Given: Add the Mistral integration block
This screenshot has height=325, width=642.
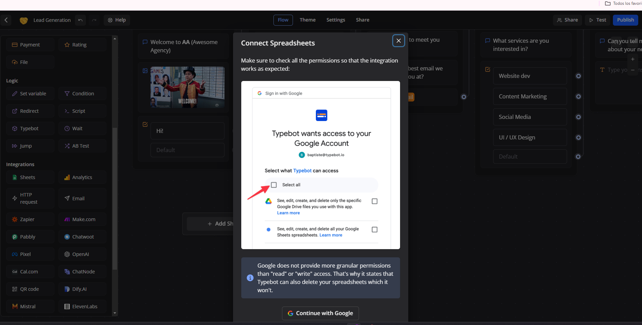Looking at the screenshot, I should [x=30, y=307].
